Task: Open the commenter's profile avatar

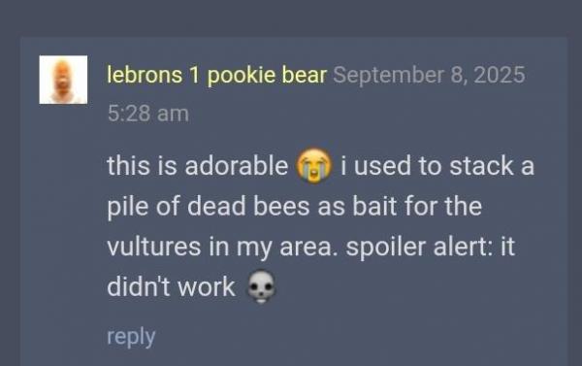Action: [x=63, y=80]
